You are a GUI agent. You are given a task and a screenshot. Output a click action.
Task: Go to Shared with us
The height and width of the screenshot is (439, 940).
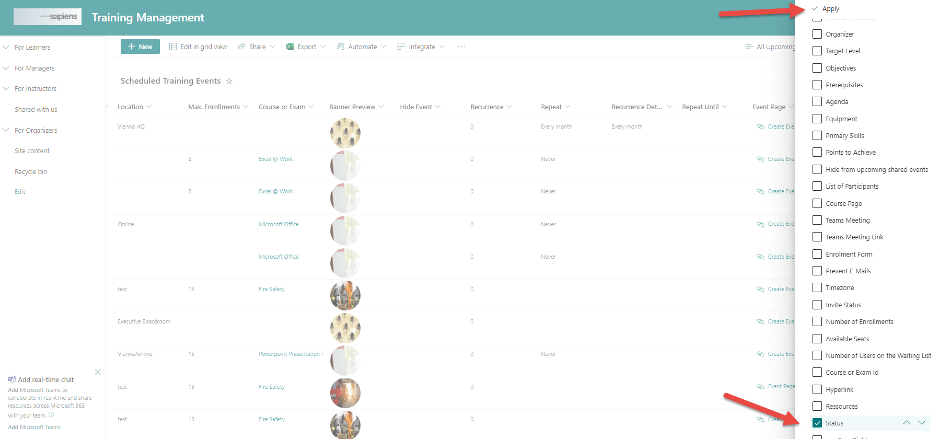click(36, 109)
